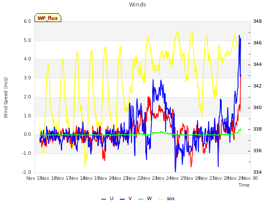Select the W legend label
This screenshot has height=207, width=276.
149,198
